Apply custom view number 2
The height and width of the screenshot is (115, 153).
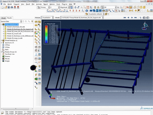click(x=73, y=11)
